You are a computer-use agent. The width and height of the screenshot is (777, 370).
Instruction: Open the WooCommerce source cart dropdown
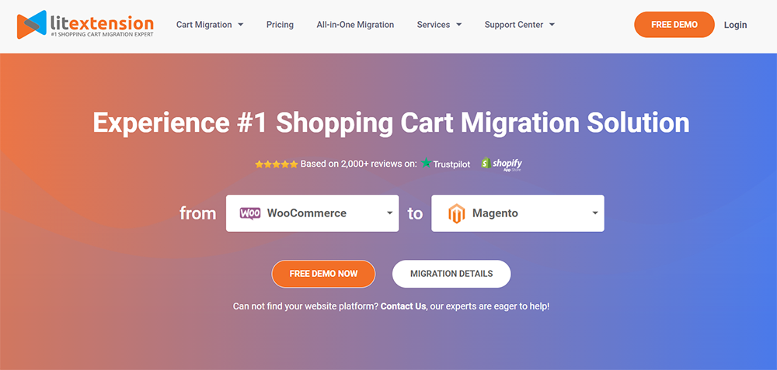click(312, 213)
